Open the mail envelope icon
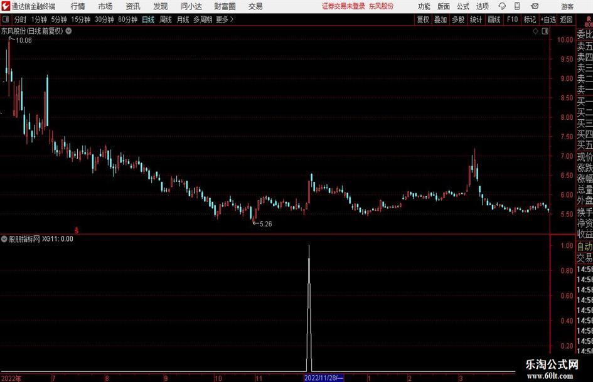Screen dimensions: 593x382 535,6
